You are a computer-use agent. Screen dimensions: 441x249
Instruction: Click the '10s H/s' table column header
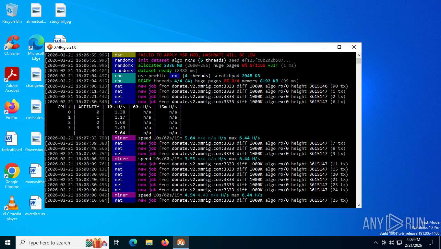116,107
